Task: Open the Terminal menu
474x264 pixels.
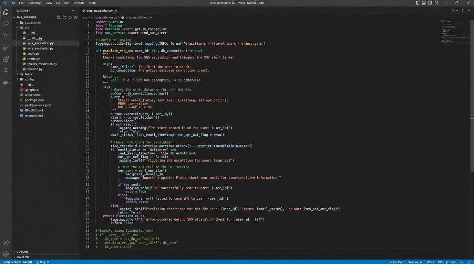Action: pyautogui.click(x=79, y=3)
